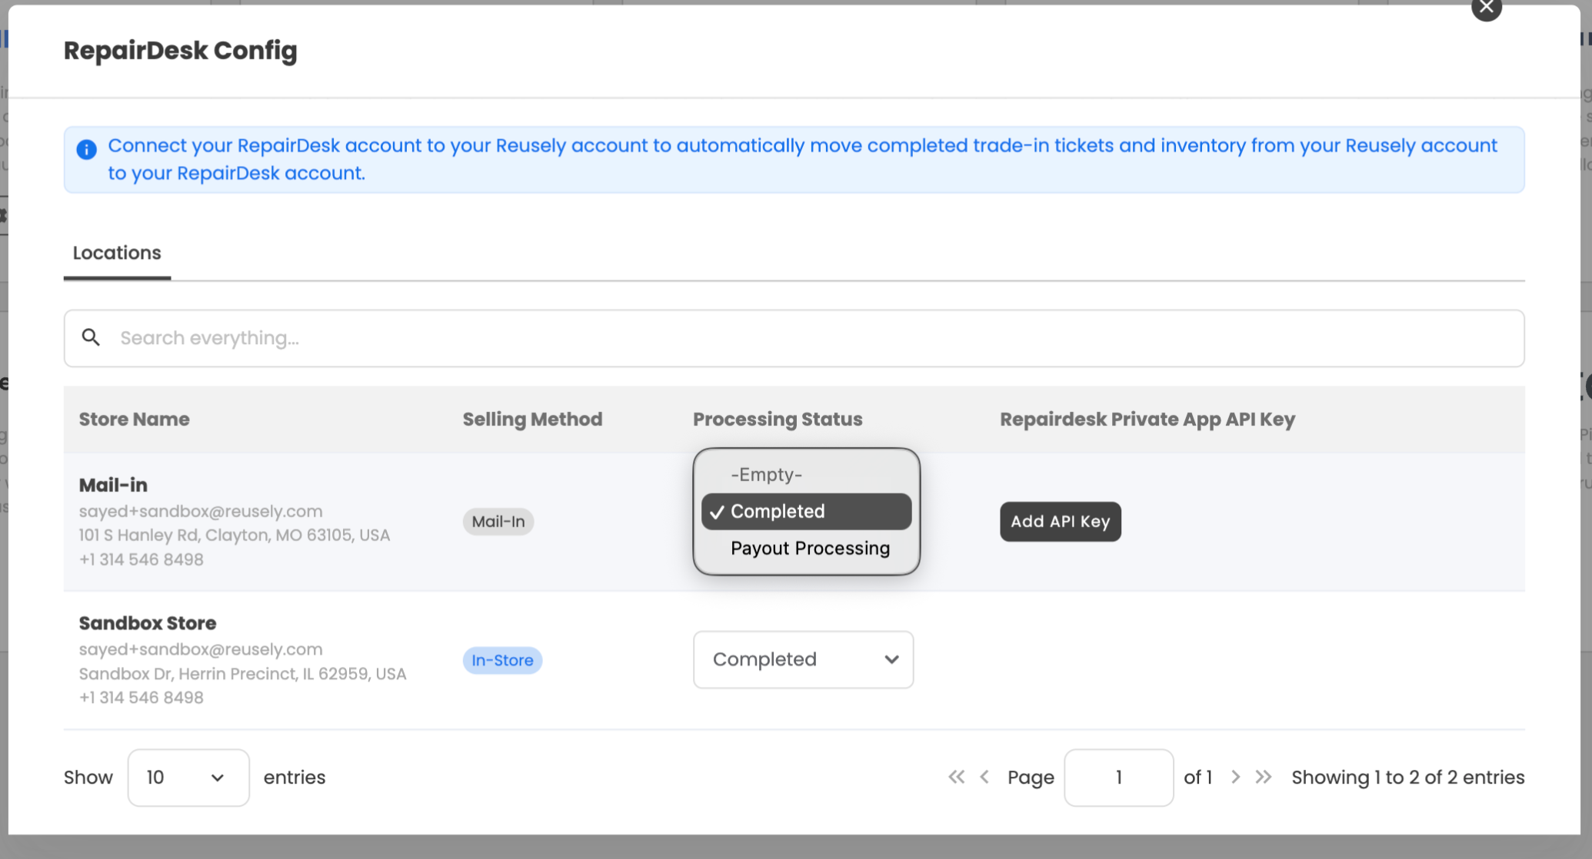Click the Mail-in store phone number
The image size is (1592, 859).
coord(142,559)
